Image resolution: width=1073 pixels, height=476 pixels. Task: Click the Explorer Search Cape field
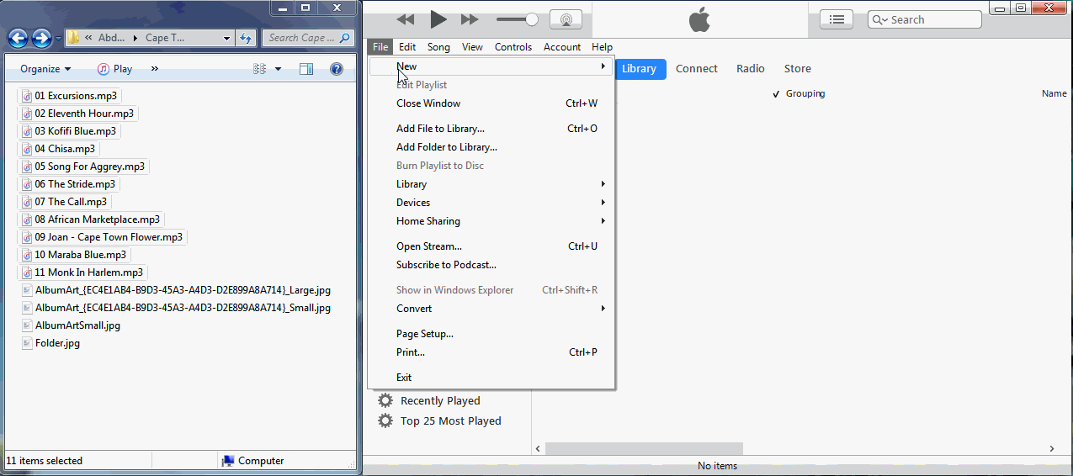point(308,38)
